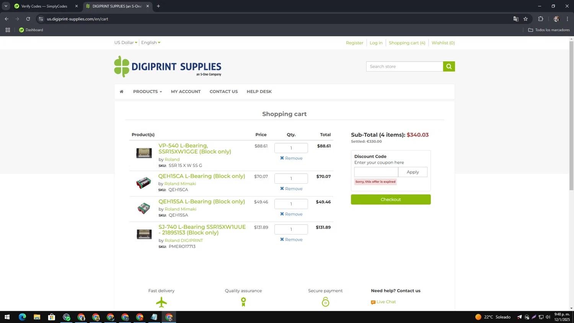Open the QEH15SA L-Bearing product thumbnail
Image resolution: width=574 pixels, height=323 pixels.
coord(144,208)
